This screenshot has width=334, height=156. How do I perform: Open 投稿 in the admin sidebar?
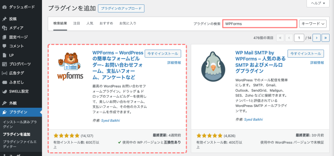[13, 19]
